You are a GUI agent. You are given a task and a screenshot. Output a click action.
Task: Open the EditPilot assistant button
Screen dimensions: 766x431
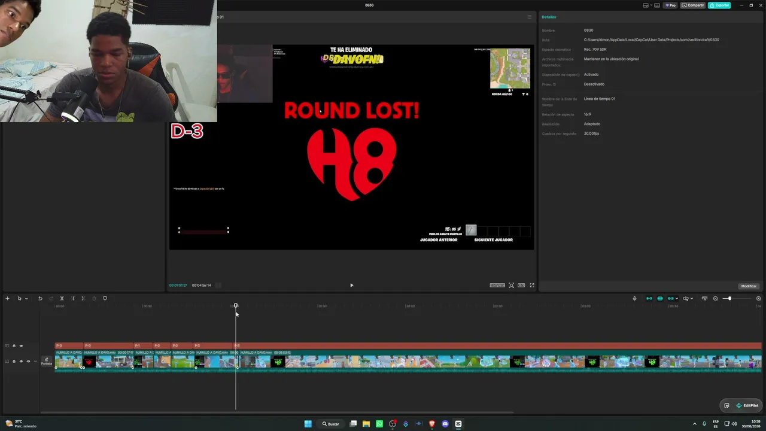[747, 405]
